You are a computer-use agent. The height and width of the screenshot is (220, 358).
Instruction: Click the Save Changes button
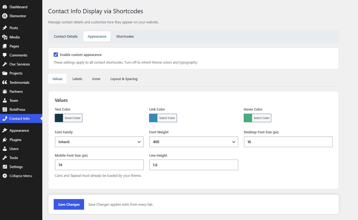click(69, 204)
